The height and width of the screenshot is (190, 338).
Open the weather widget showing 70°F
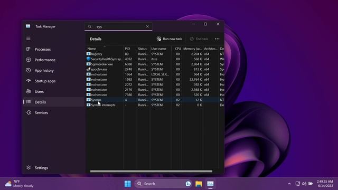19,184
